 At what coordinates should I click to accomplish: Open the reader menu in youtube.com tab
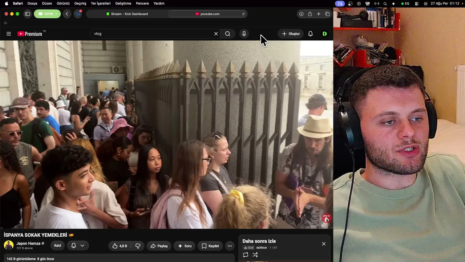243,14
